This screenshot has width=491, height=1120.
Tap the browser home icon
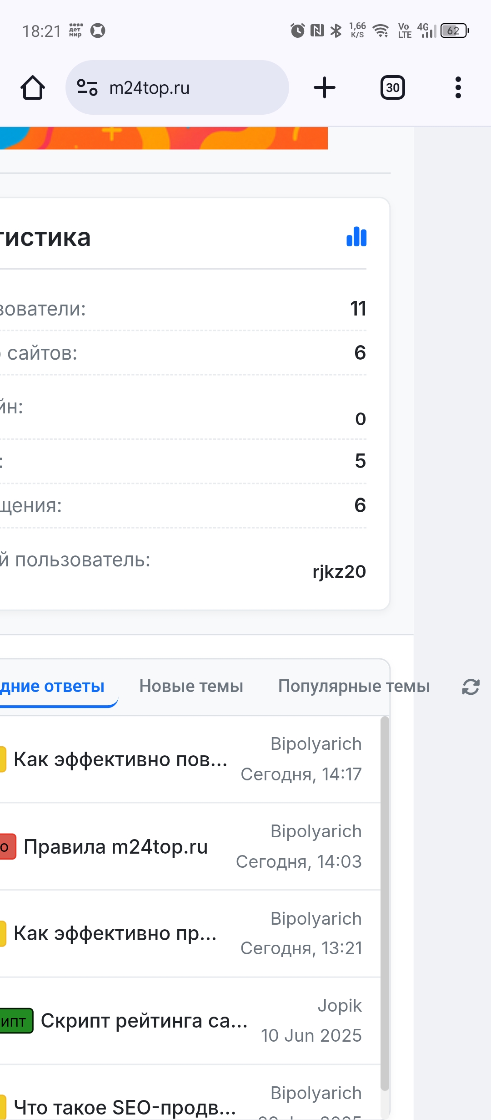pos(33,87)
